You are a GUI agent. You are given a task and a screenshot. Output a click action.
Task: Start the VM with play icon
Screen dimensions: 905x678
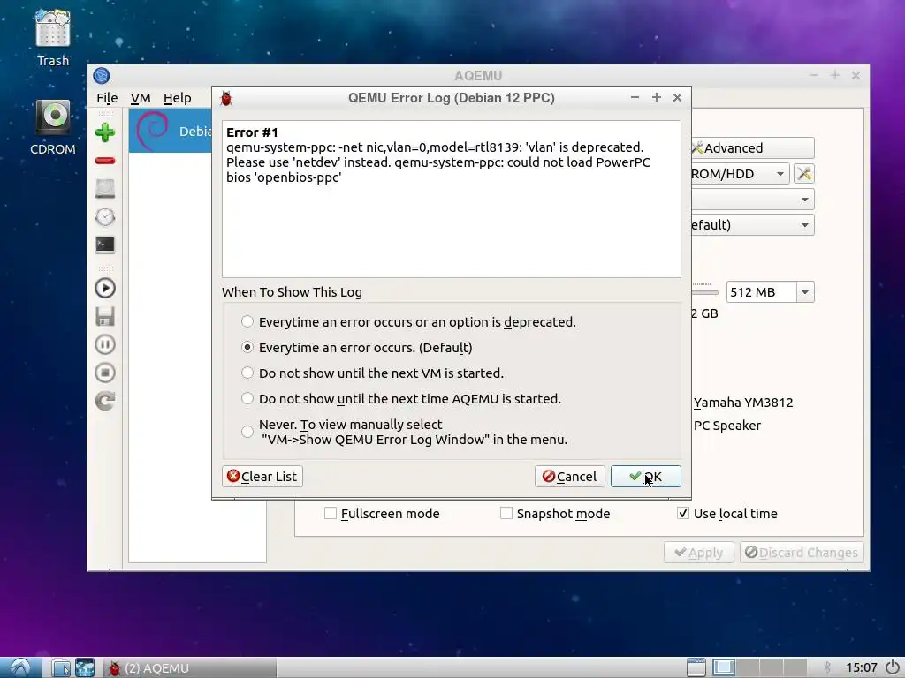(x=105, y=288)
